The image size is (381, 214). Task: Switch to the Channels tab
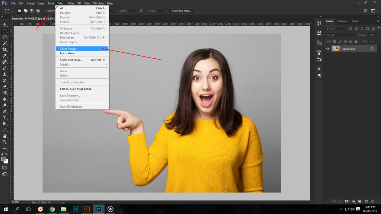pyautogui.click(x=342, y=21)
